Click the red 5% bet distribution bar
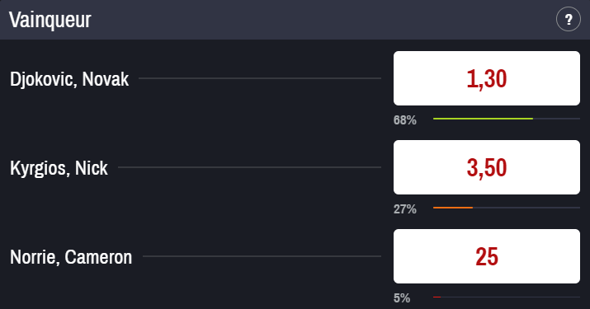590x309 pixels. 437,297
